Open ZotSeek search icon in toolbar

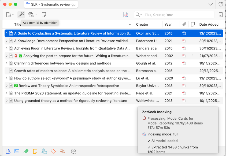coord(126,15)
